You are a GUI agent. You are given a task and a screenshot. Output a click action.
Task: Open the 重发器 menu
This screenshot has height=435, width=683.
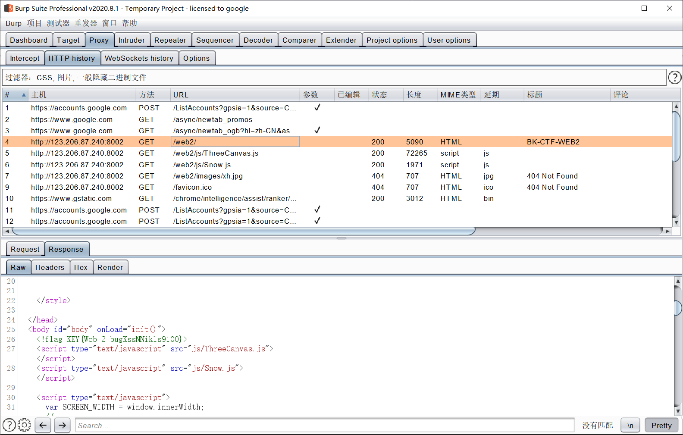pyautogui.click(x=86, y=23)
